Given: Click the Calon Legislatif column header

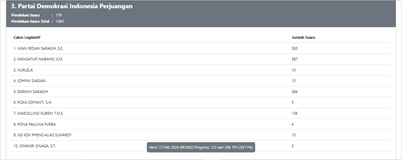Looking at the screenshot, I should pos(27,38).
